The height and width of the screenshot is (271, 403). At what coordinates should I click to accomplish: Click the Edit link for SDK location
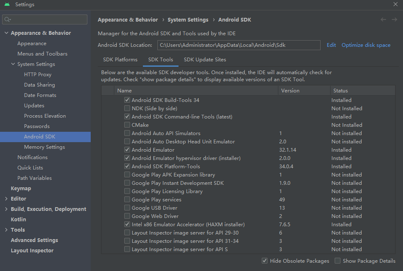331,45
